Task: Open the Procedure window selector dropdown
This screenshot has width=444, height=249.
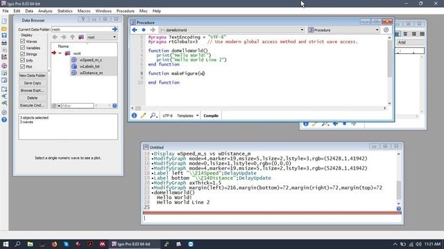Action: coord(344,30)
